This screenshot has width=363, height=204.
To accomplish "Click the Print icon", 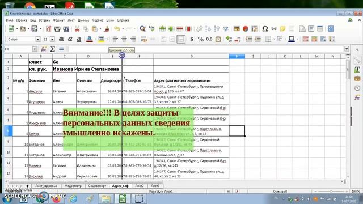I will (57, 29).
